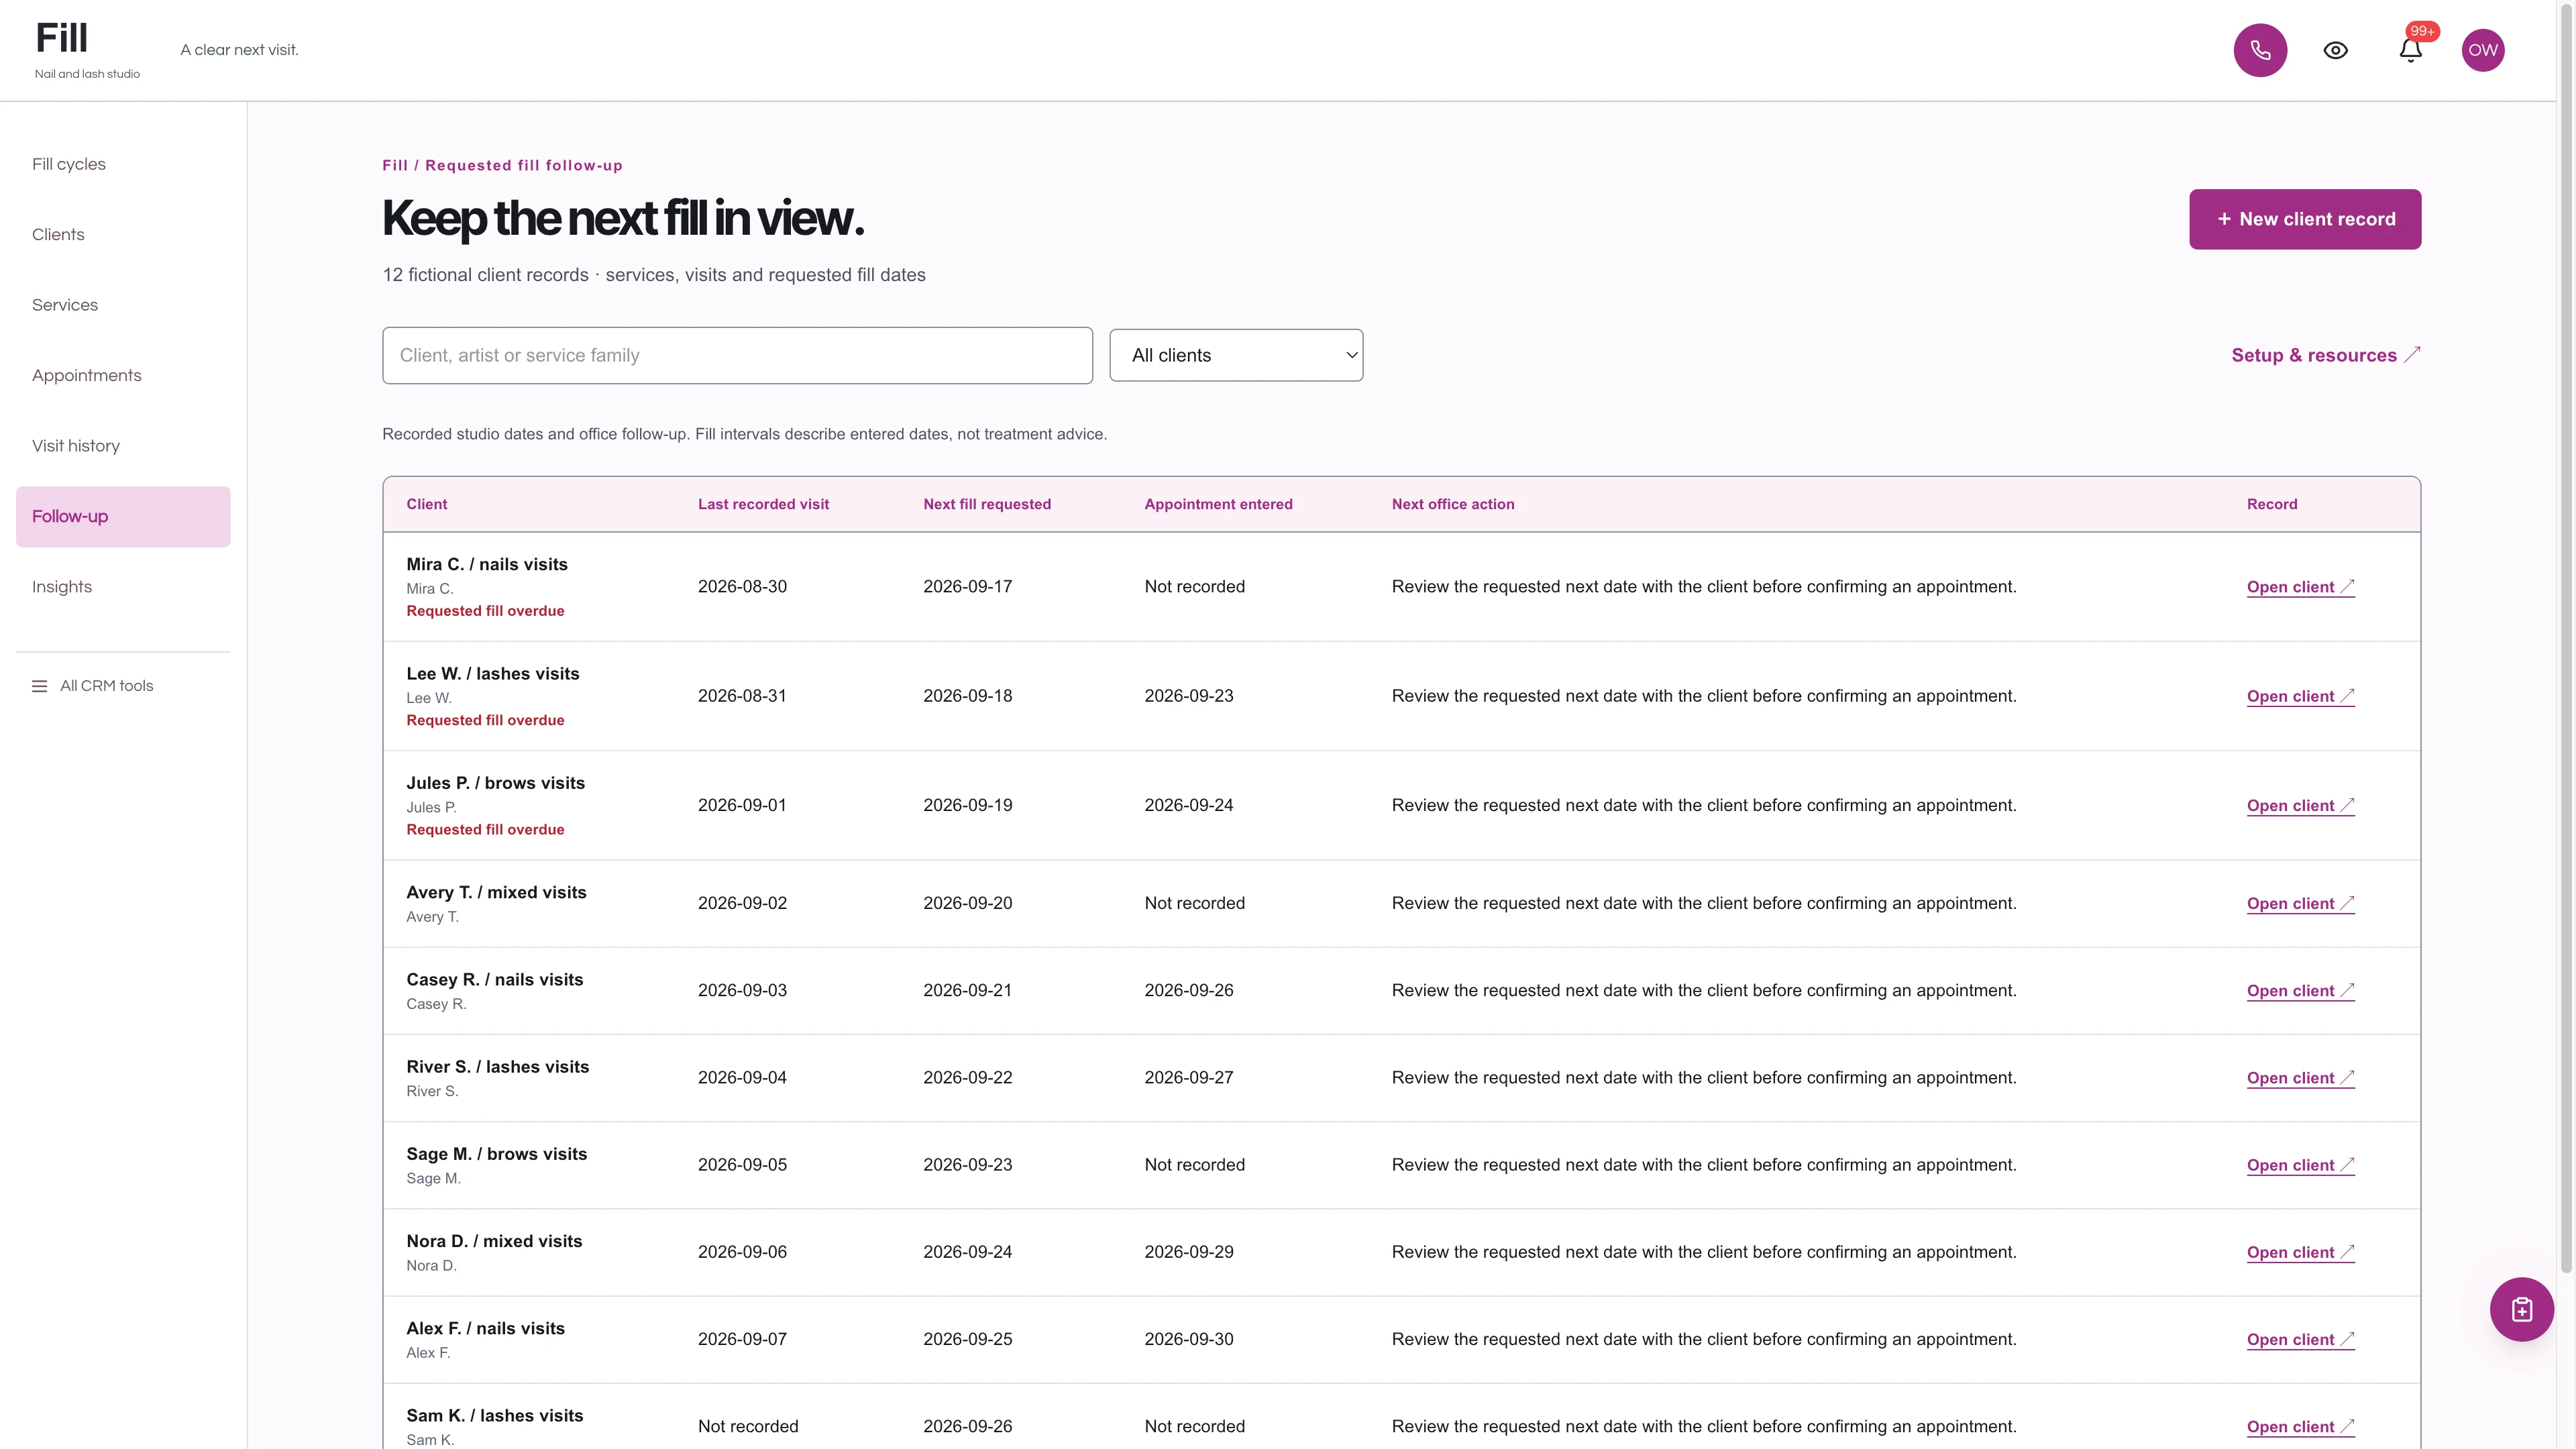Select the River S. / lashes visits row title
The image size is (2576, 1449).
click(498, 1066)
